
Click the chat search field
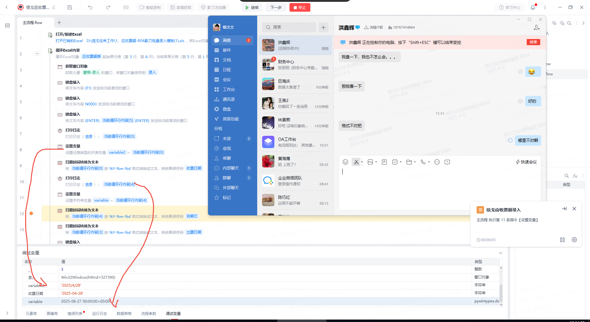[289, 27]
